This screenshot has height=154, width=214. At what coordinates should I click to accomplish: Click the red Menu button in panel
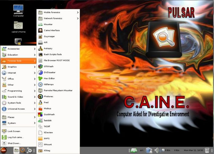[4, 150]
